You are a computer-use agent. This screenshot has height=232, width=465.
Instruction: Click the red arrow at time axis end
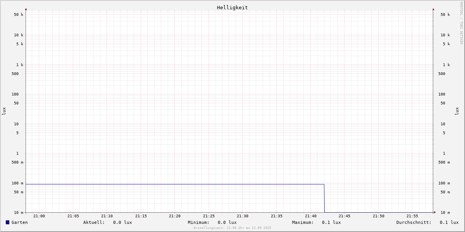(435, 212)
